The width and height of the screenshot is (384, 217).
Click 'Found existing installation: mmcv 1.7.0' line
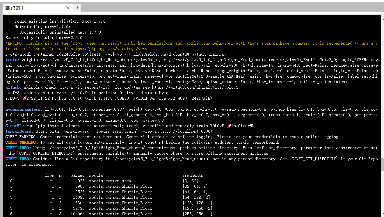60,21
